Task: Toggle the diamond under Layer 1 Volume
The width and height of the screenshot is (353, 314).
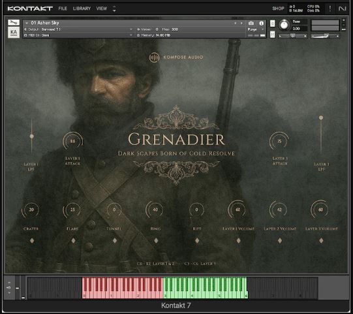Action: click(x=238, y=241)
